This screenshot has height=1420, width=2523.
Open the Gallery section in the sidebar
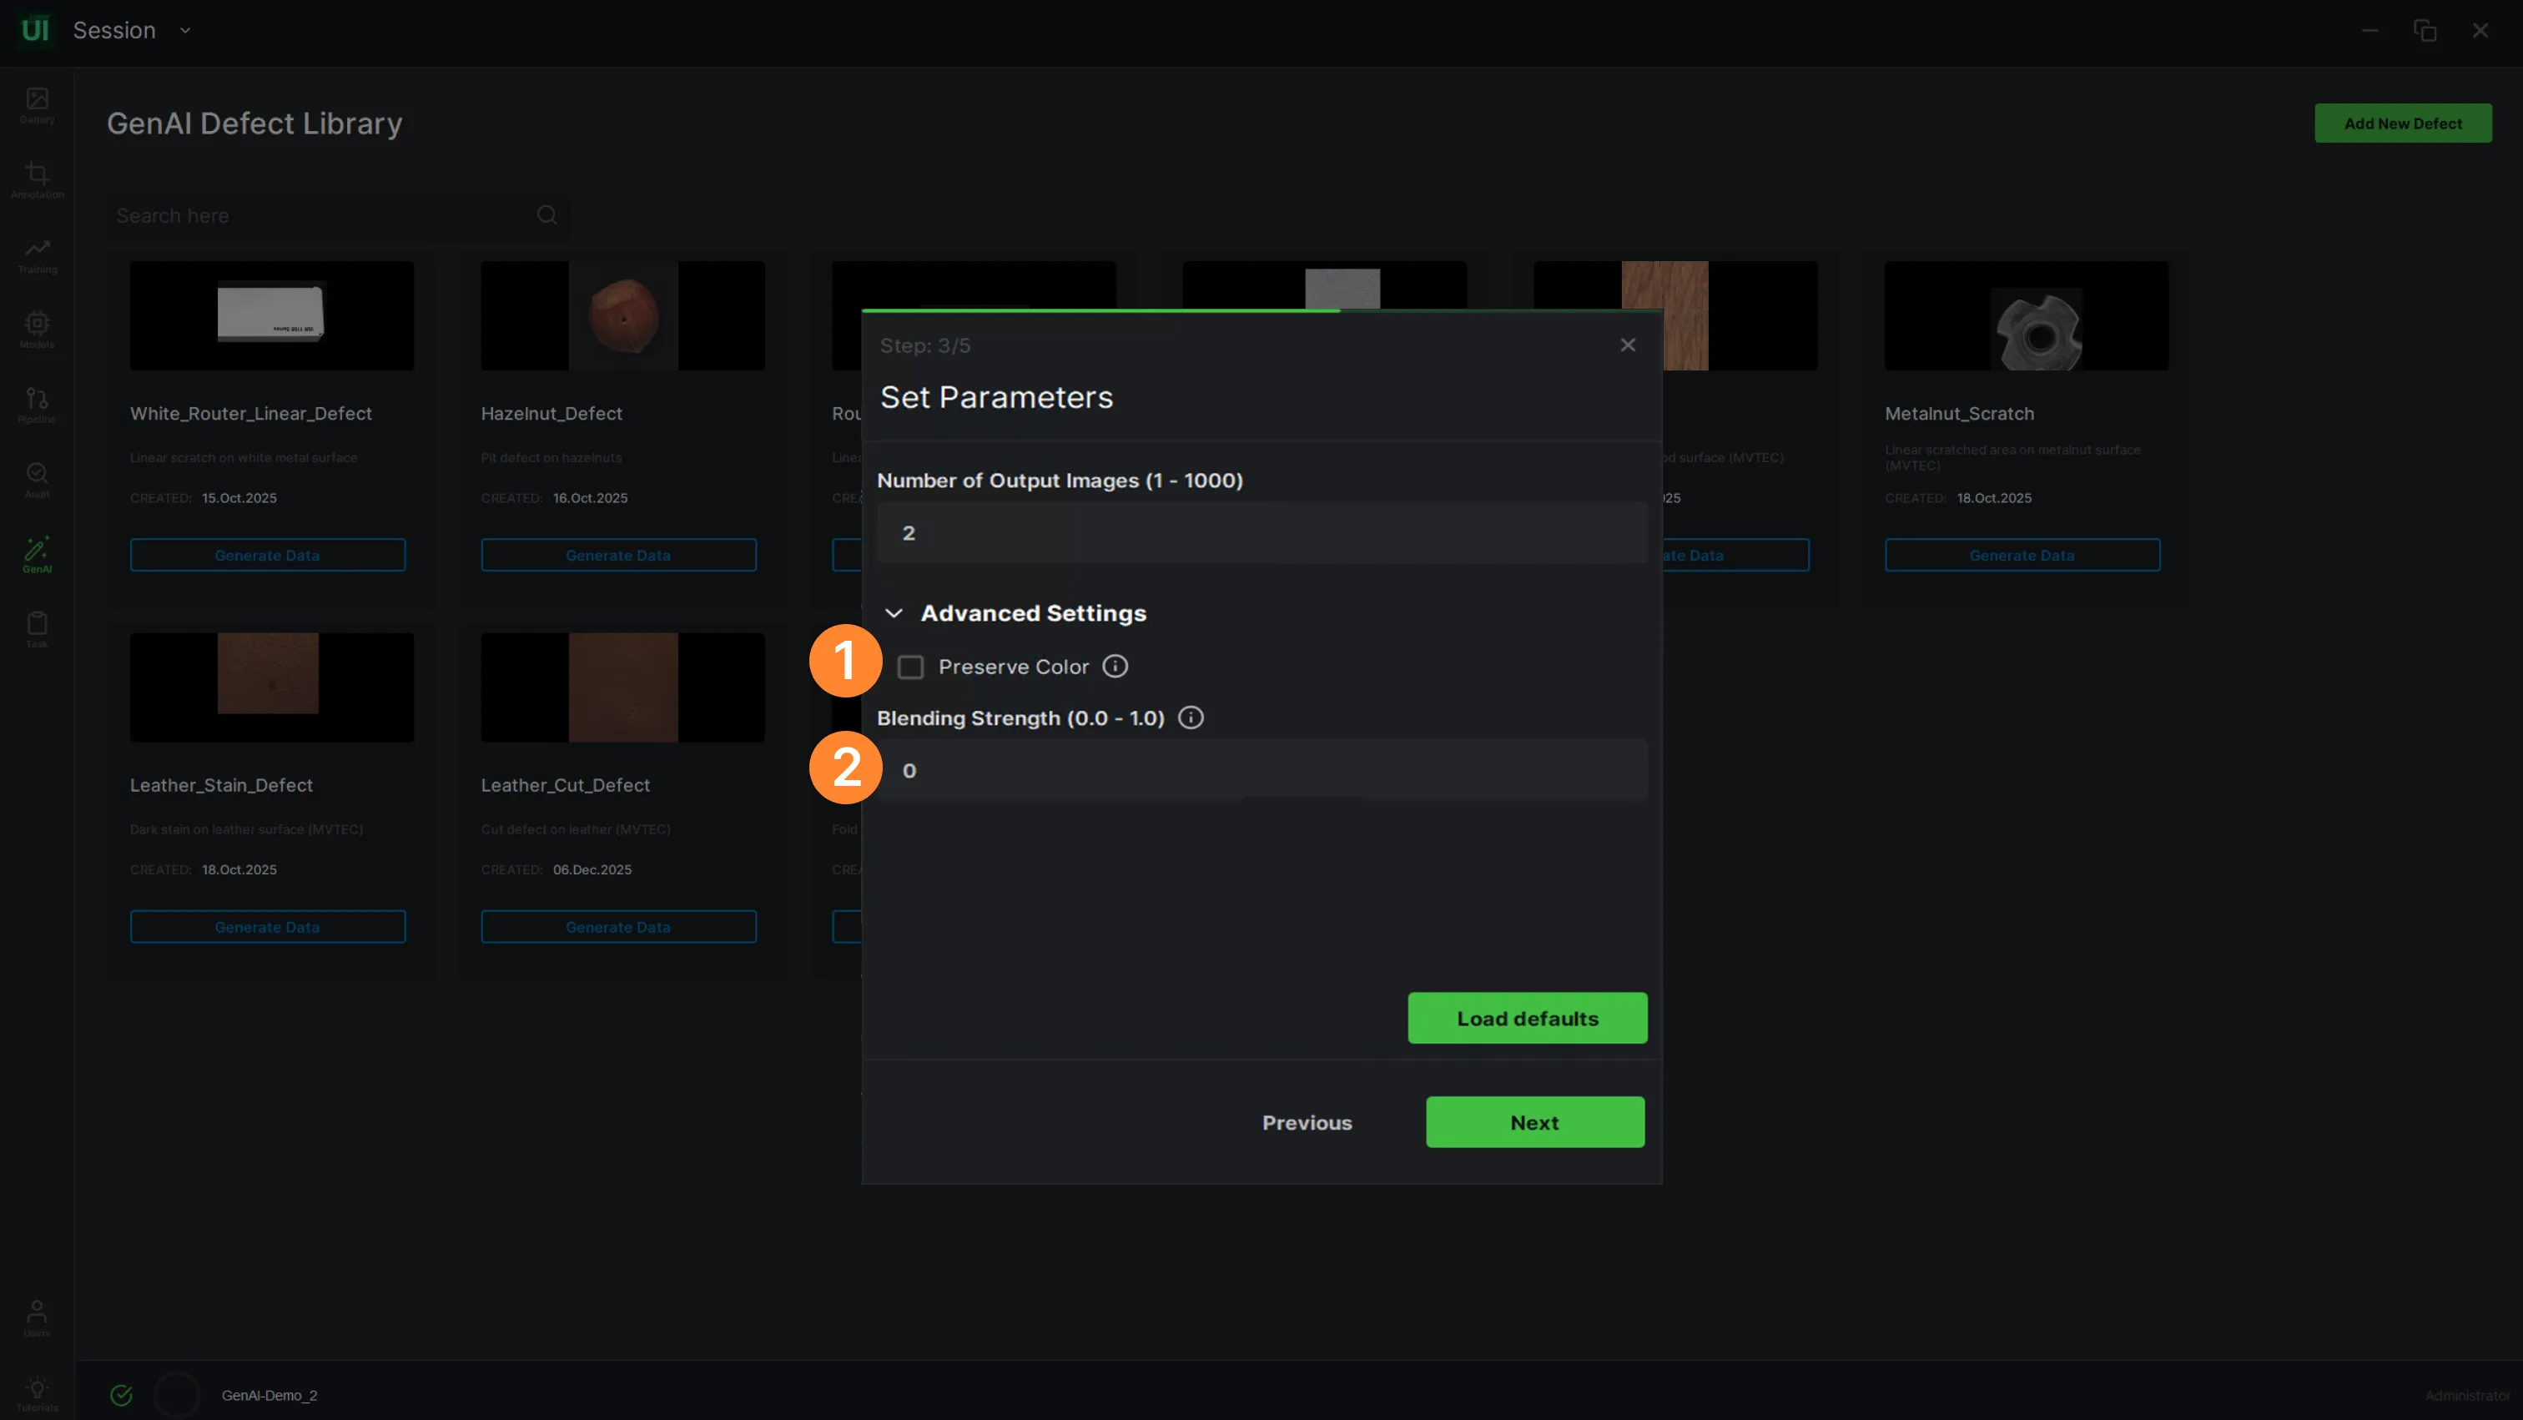pos(38,105)
